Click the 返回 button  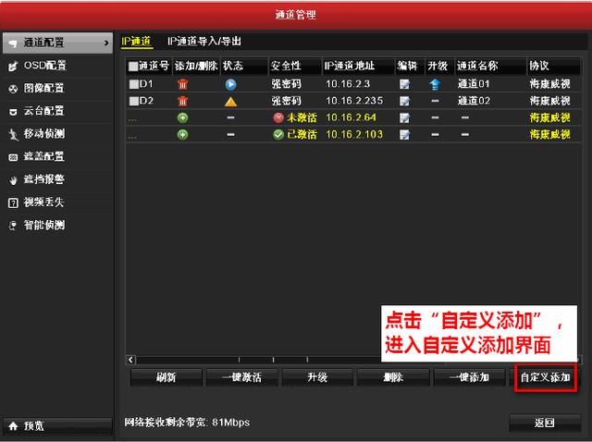click(x=545, y=423)
